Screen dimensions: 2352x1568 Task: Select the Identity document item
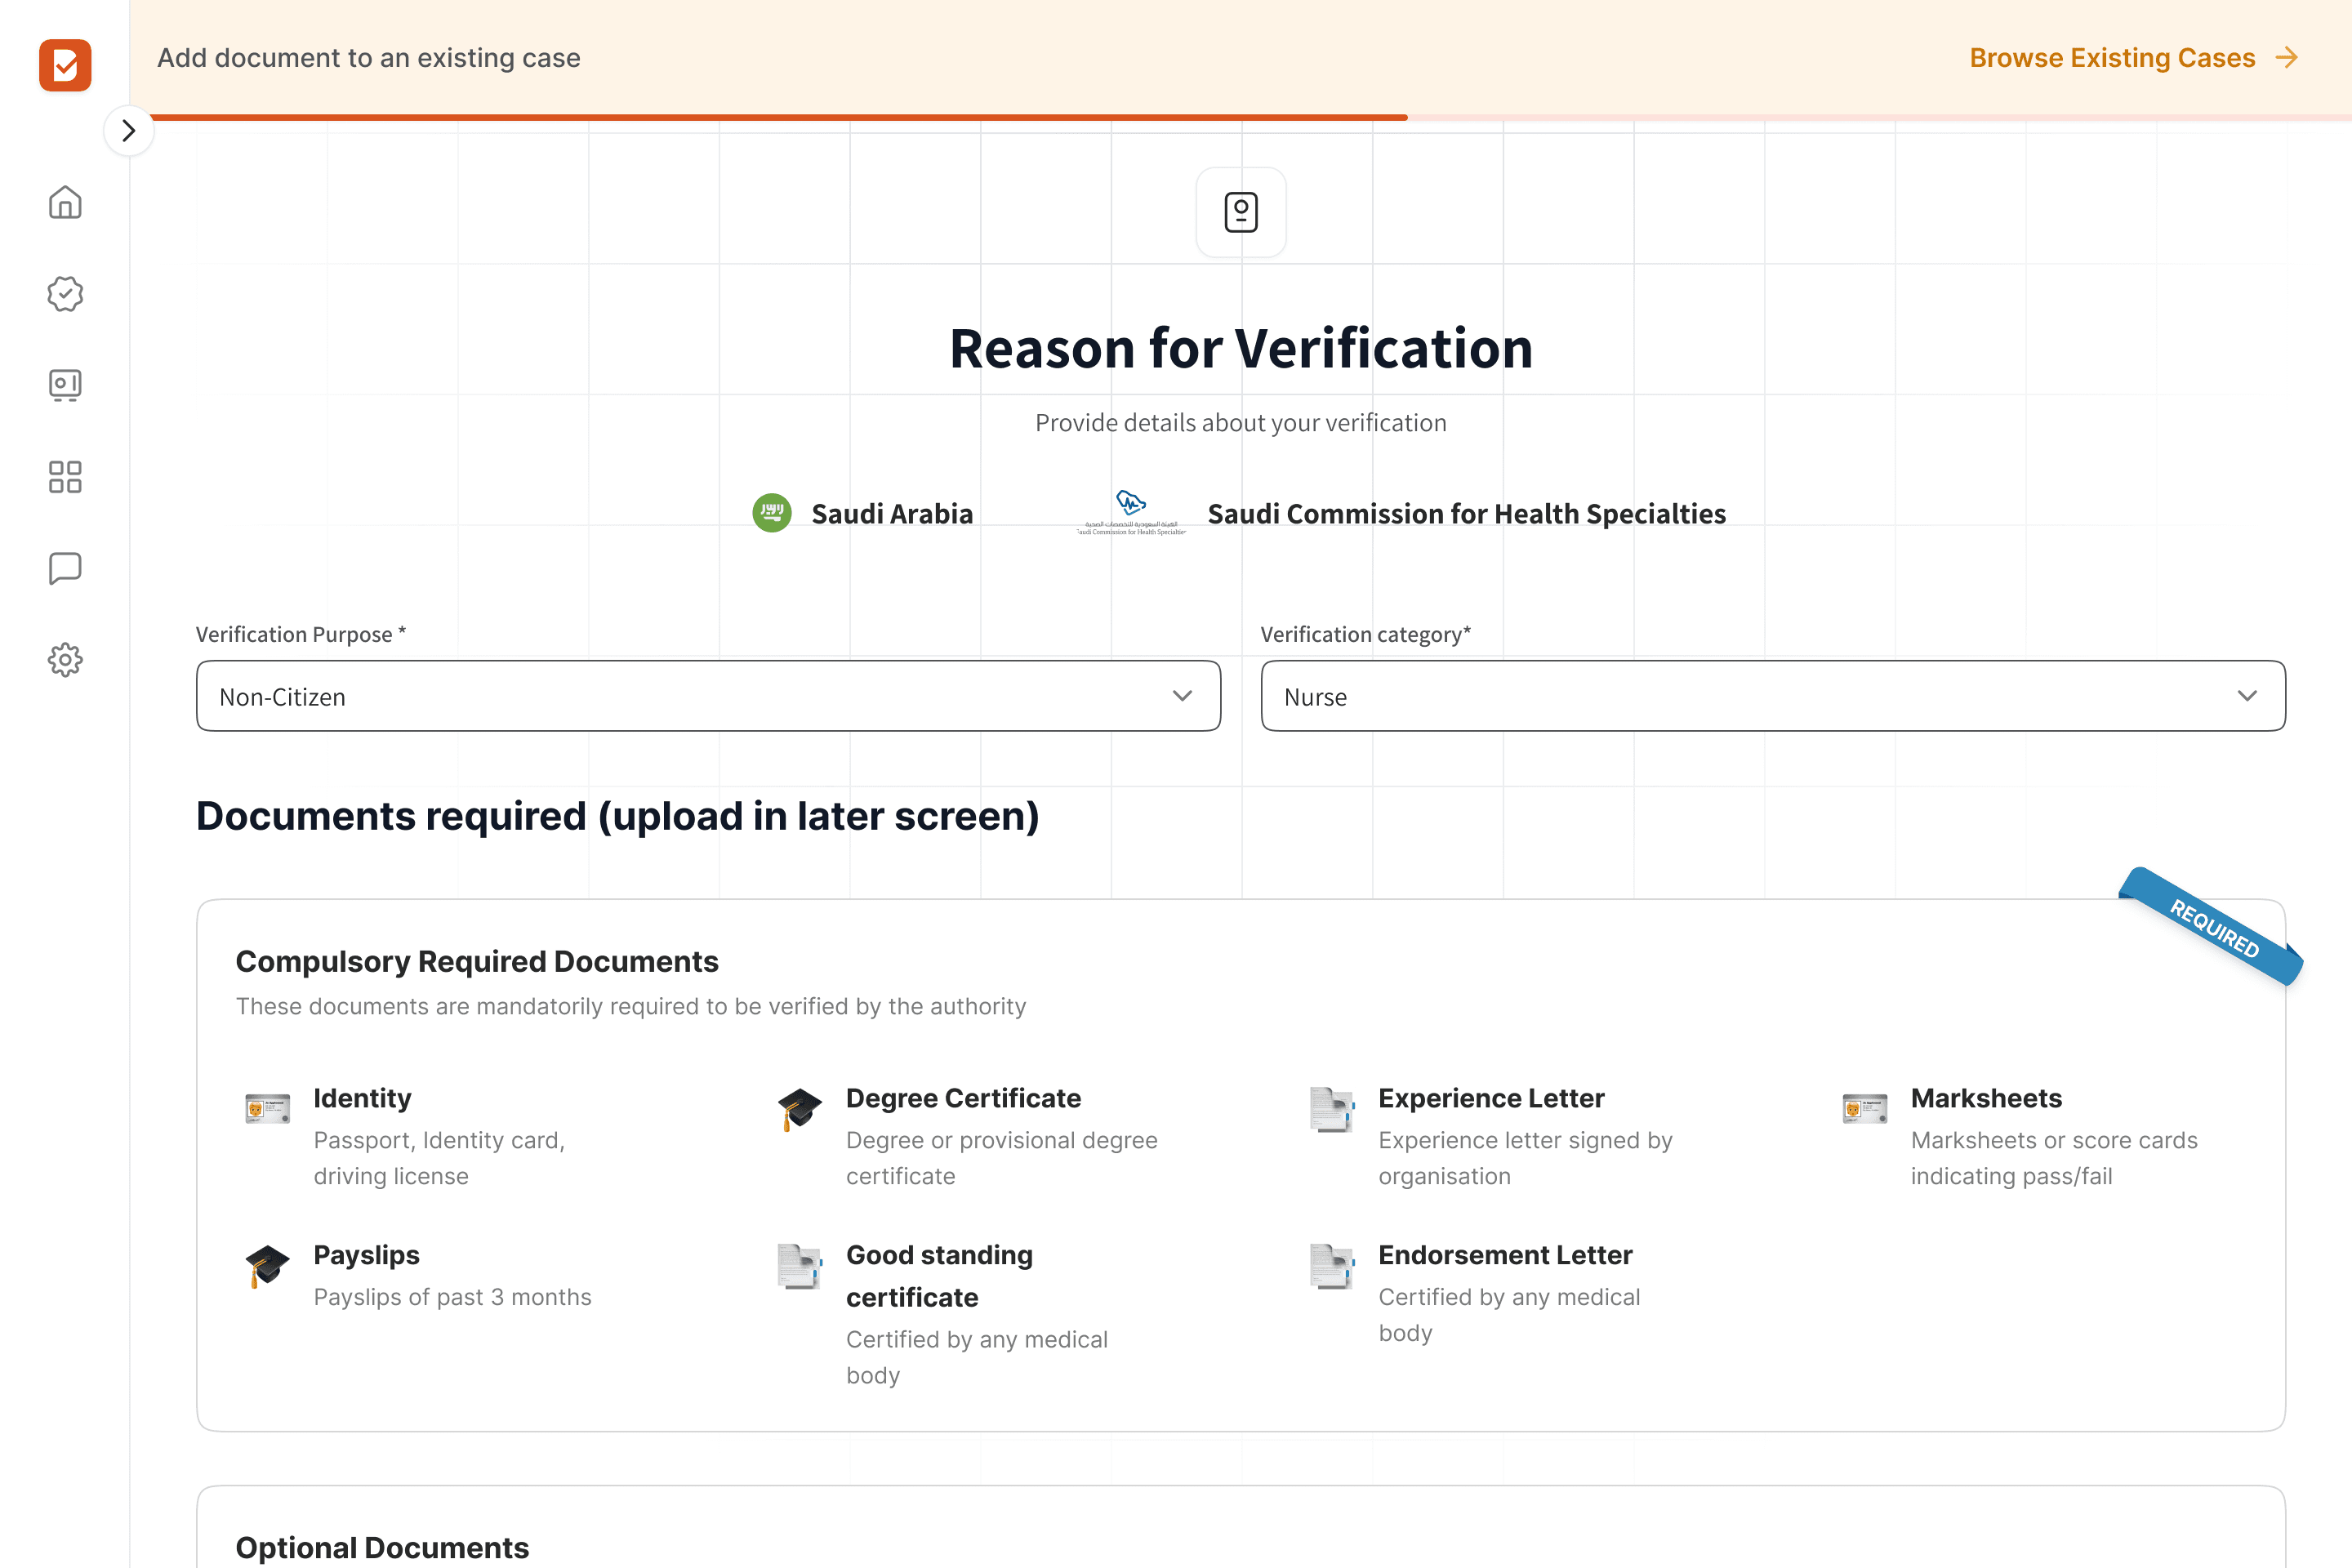click(362, 1098)
